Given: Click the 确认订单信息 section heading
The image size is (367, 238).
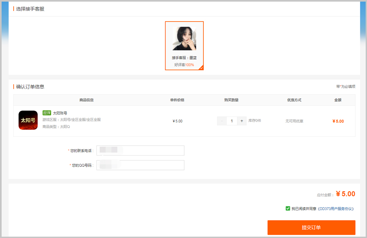Looking at the screenshot, I should (x=30, y=87).
